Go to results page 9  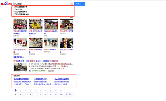point(56,94)
